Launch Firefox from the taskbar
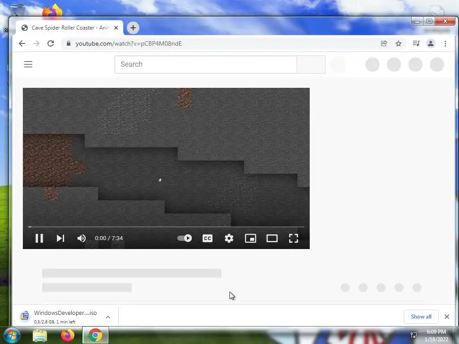This screenshot has height=344, width=459. coord(68,335)
